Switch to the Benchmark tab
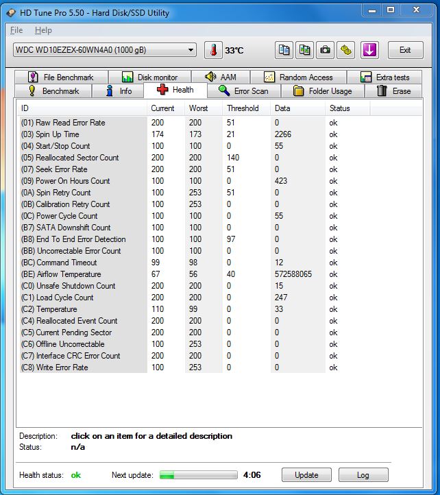The height and width of the screenshot is (495, 440). pyautogui.click(x=53, y=91)
